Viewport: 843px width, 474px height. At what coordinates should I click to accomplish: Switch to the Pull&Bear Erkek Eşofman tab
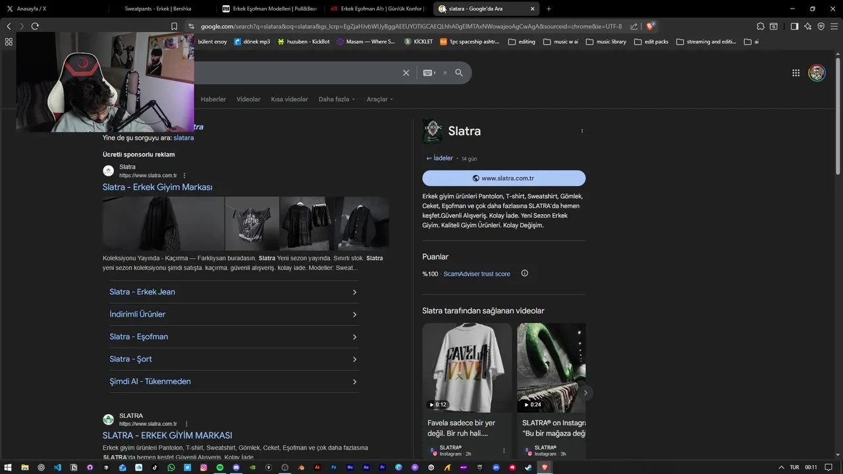click(270, 9)
